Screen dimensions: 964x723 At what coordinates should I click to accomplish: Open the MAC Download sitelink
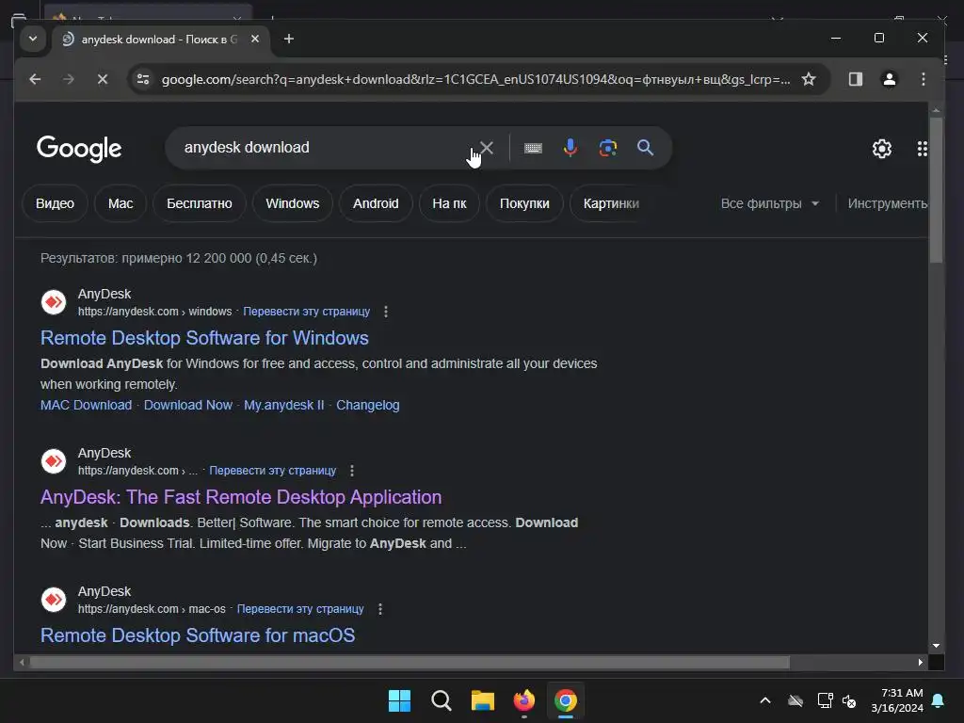click(x=86, y=405)
